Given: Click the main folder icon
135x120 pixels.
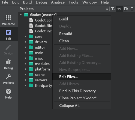Looking at the screenshot, I should [31, 53].
